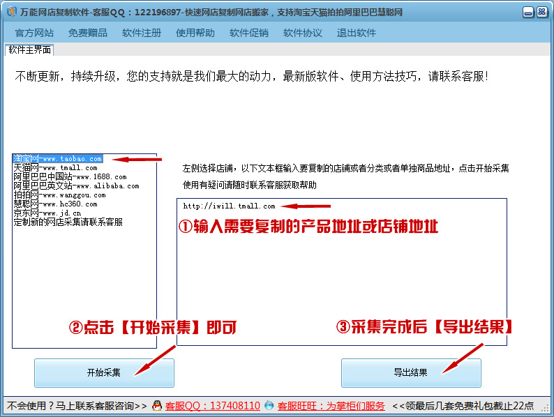Screen dimensions: 554x417
Task: Click the 不会使用？马上联系客服咨询>> status text
Action: point(77,406)
